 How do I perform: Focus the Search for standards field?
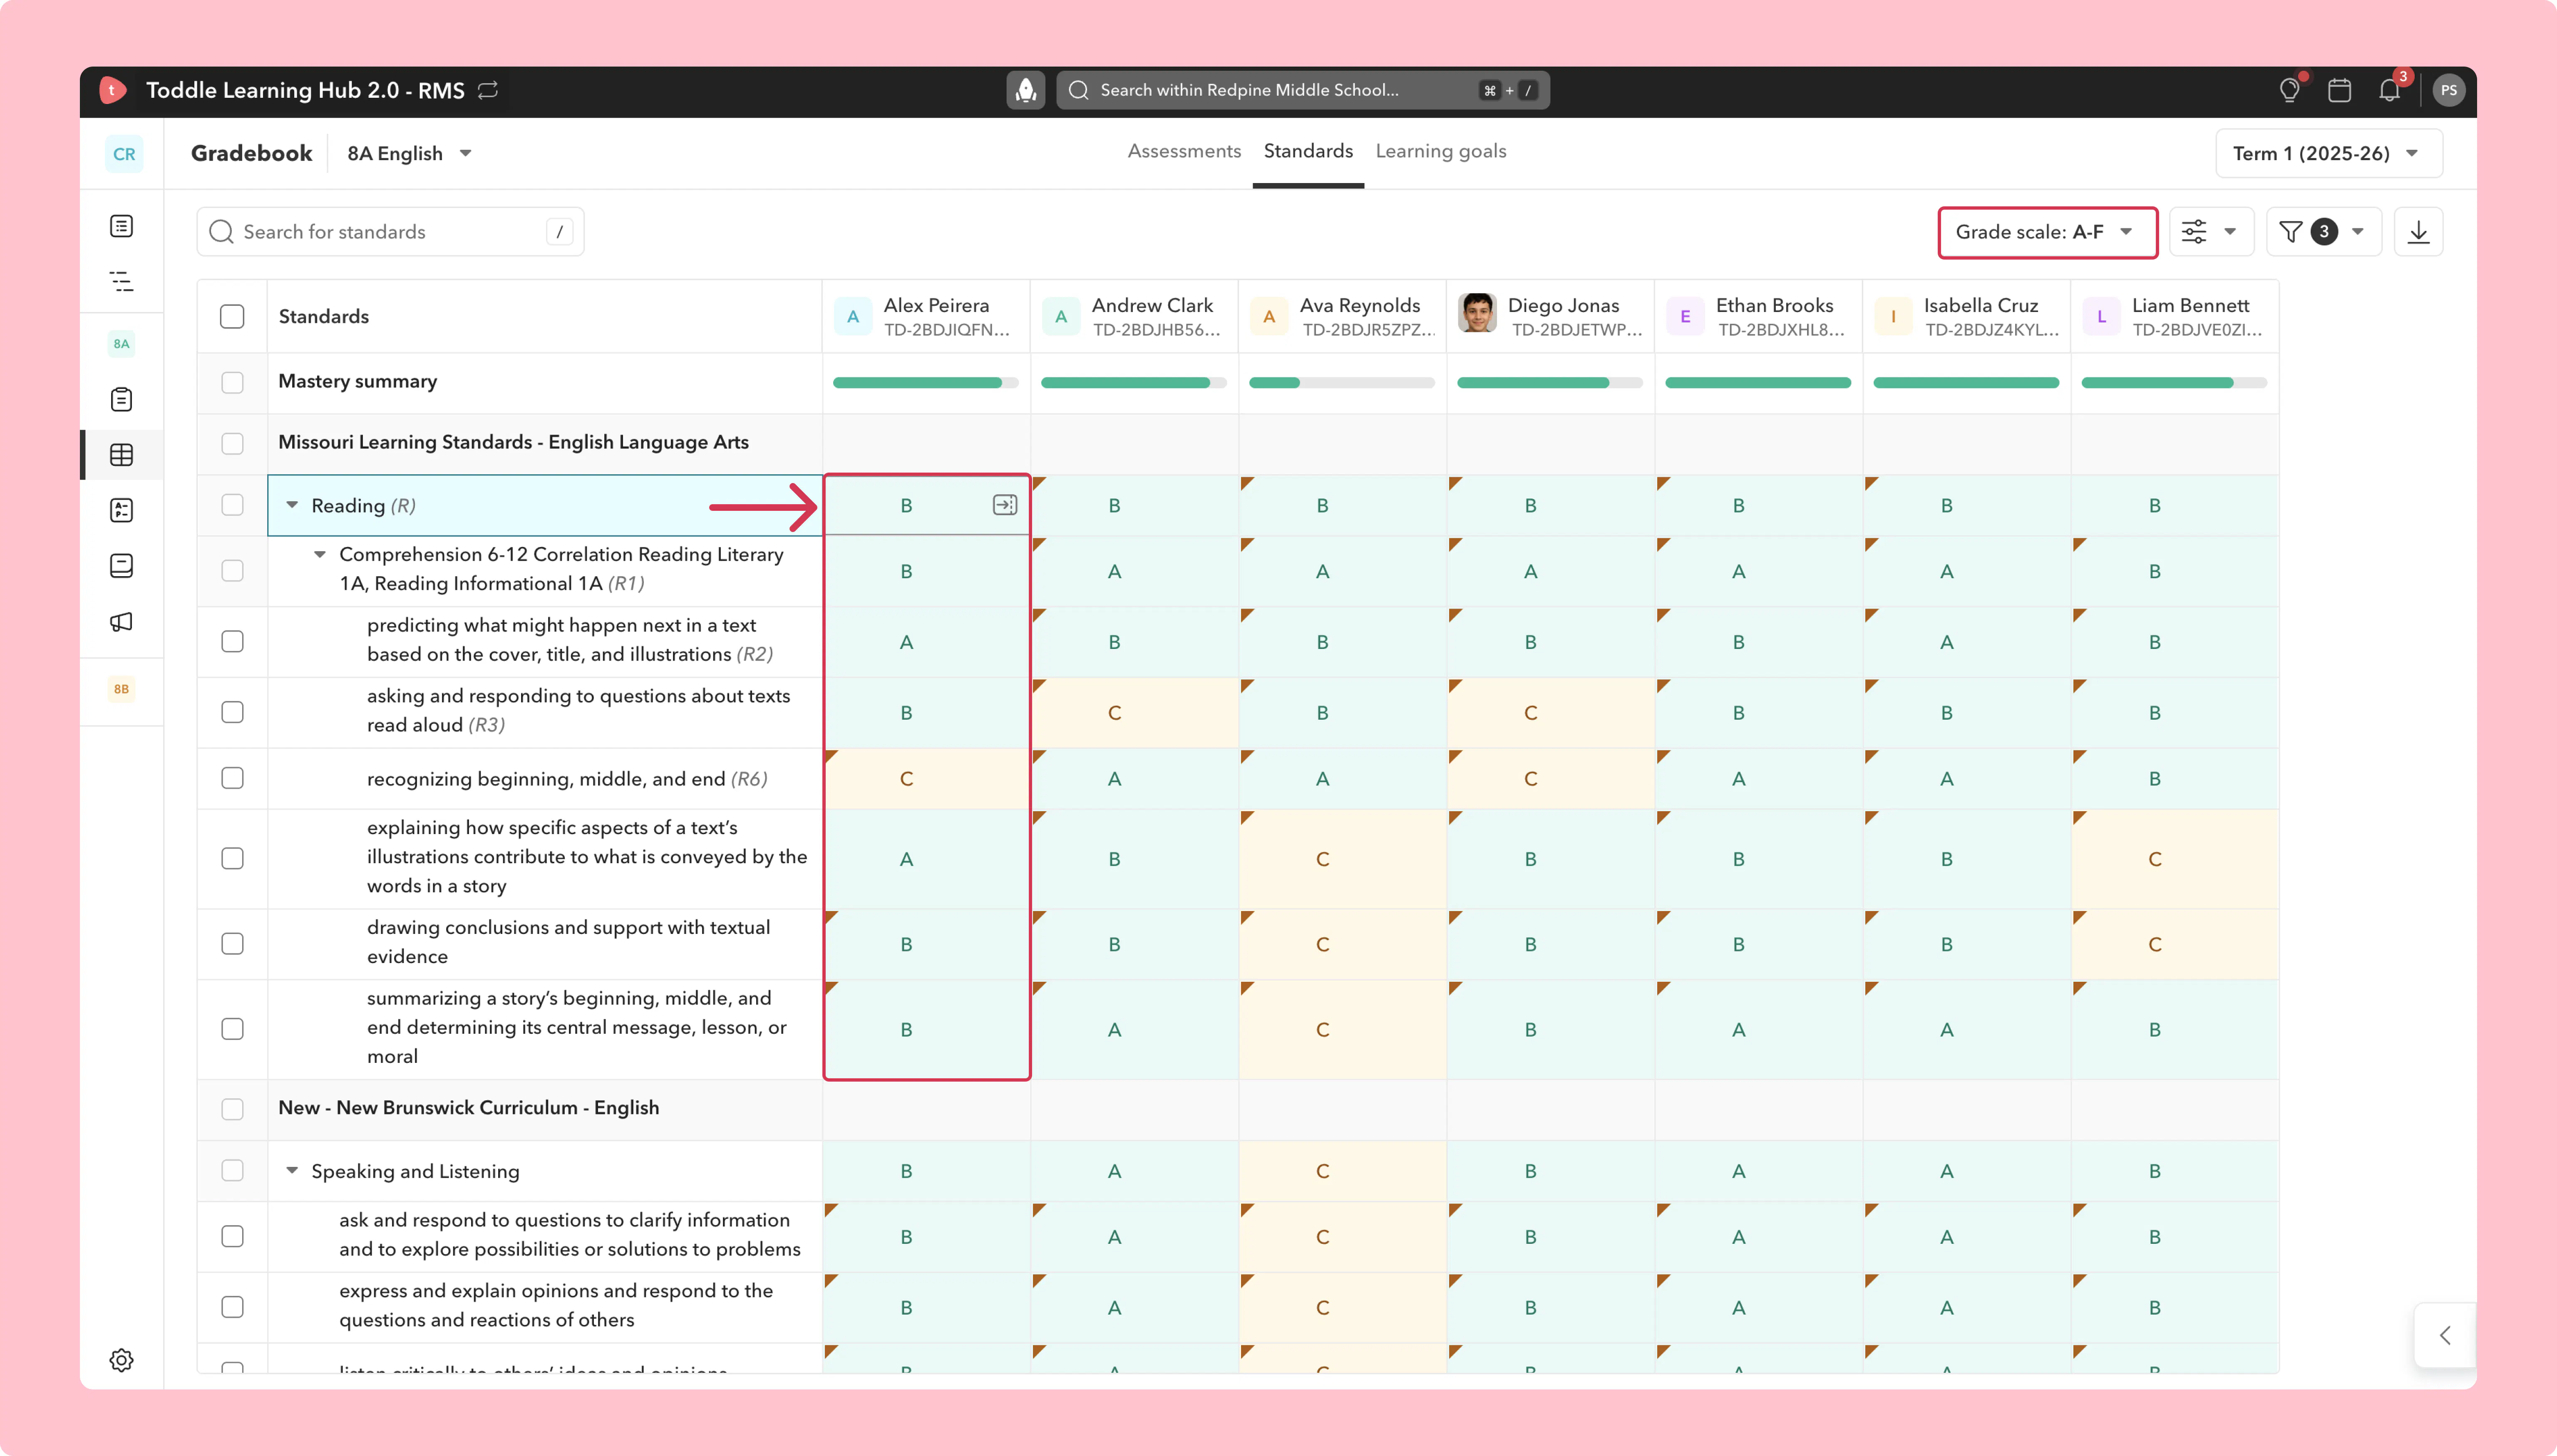390,232
